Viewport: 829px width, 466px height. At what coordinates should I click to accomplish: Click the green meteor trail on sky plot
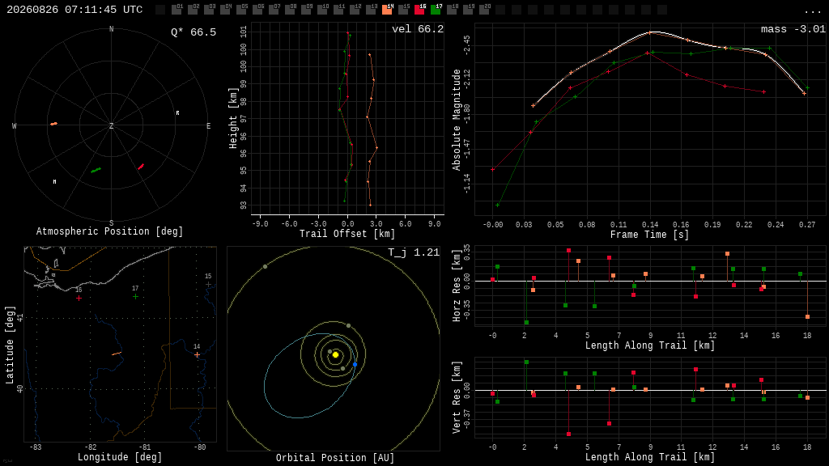click(x=96, y=170)
